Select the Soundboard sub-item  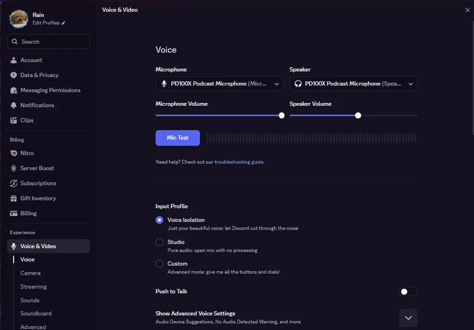(x=36, y=314)
